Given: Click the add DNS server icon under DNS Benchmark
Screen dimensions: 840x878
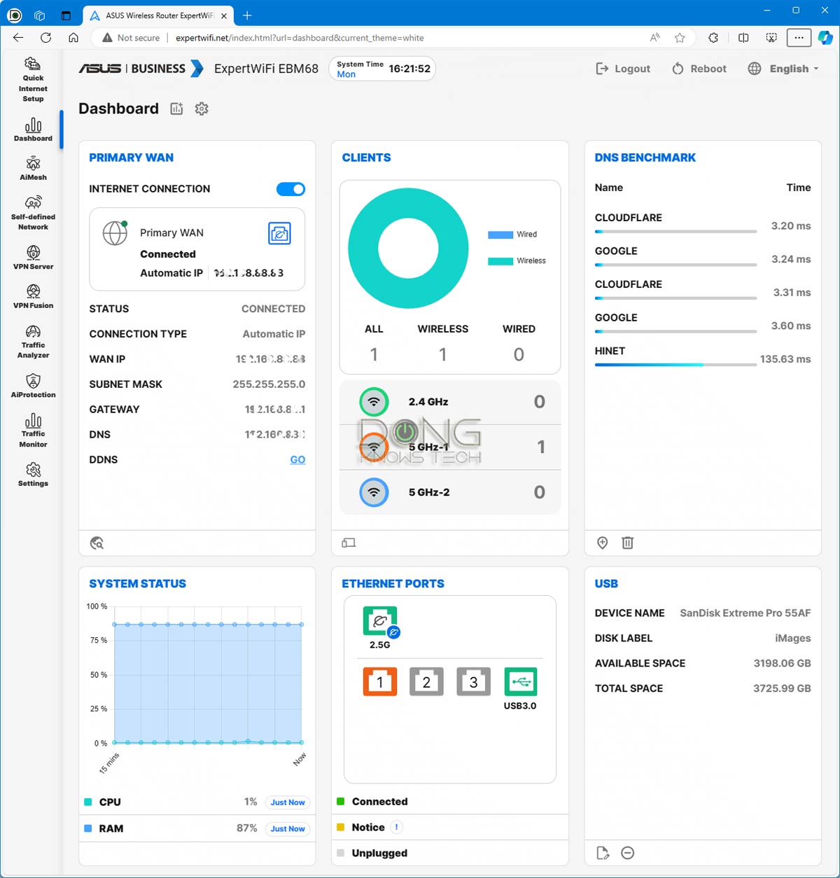Looking at the screenshot, I should 602,543.
